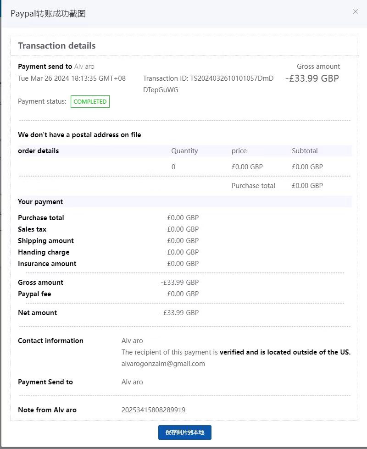Click the Transaction details heading
This screenshot has height=449, width=367.
click(x=57, y=46)
